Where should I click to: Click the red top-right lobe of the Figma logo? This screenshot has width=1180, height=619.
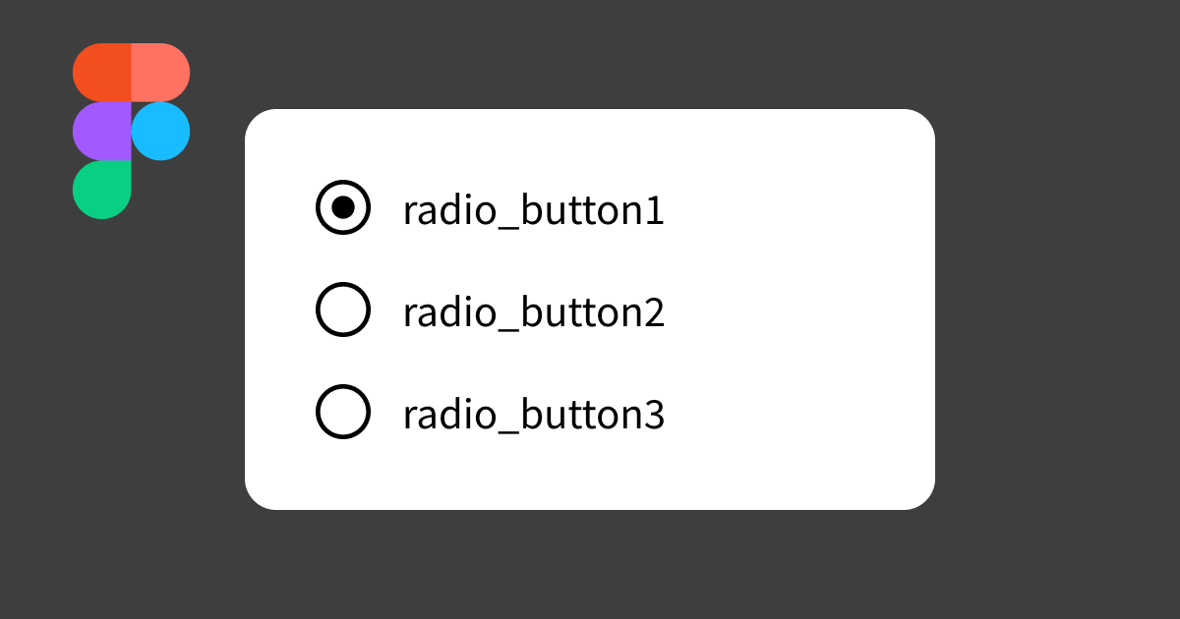160,71
